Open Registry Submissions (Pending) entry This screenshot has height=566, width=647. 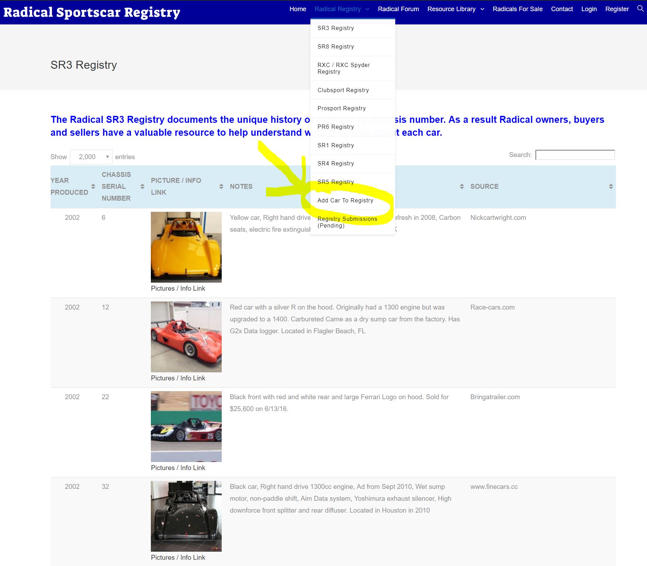tap(347, 222)
